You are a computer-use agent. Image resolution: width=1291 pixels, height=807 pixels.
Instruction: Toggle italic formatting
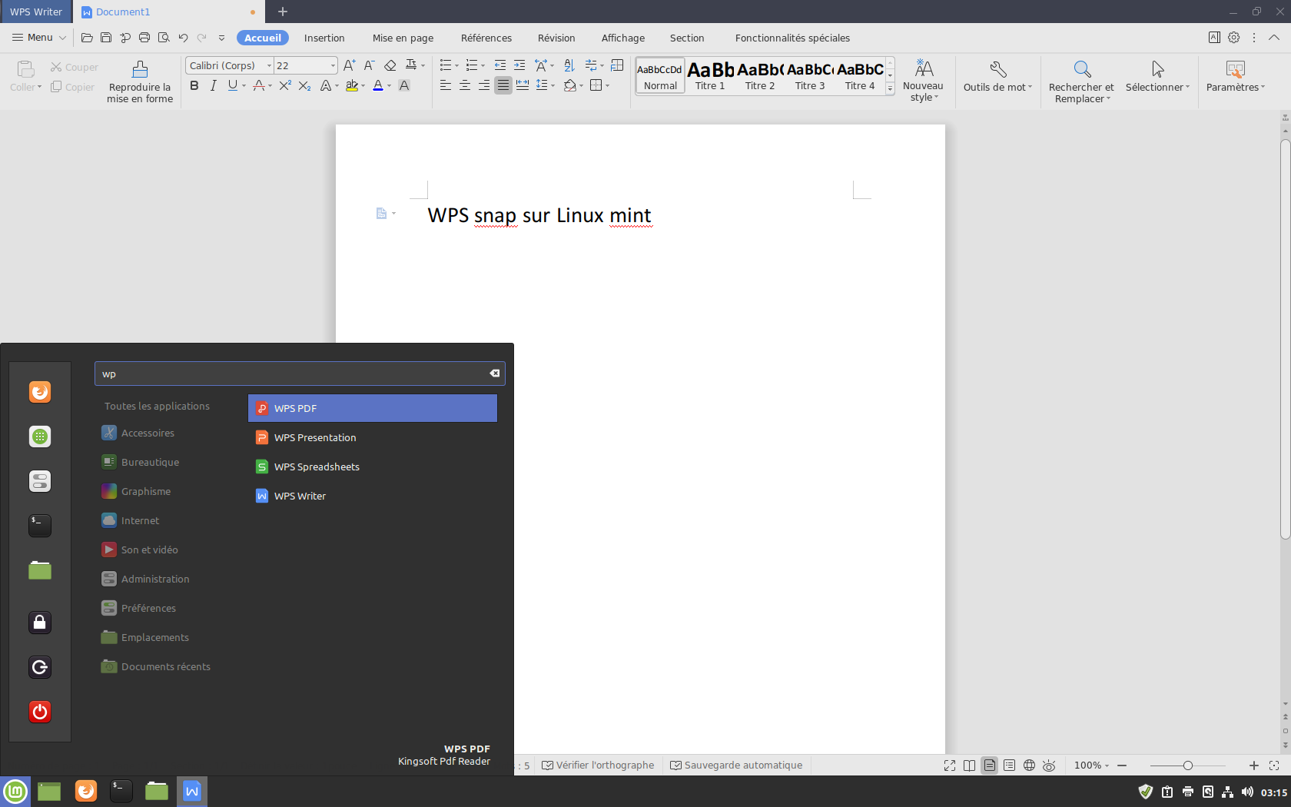214,86
